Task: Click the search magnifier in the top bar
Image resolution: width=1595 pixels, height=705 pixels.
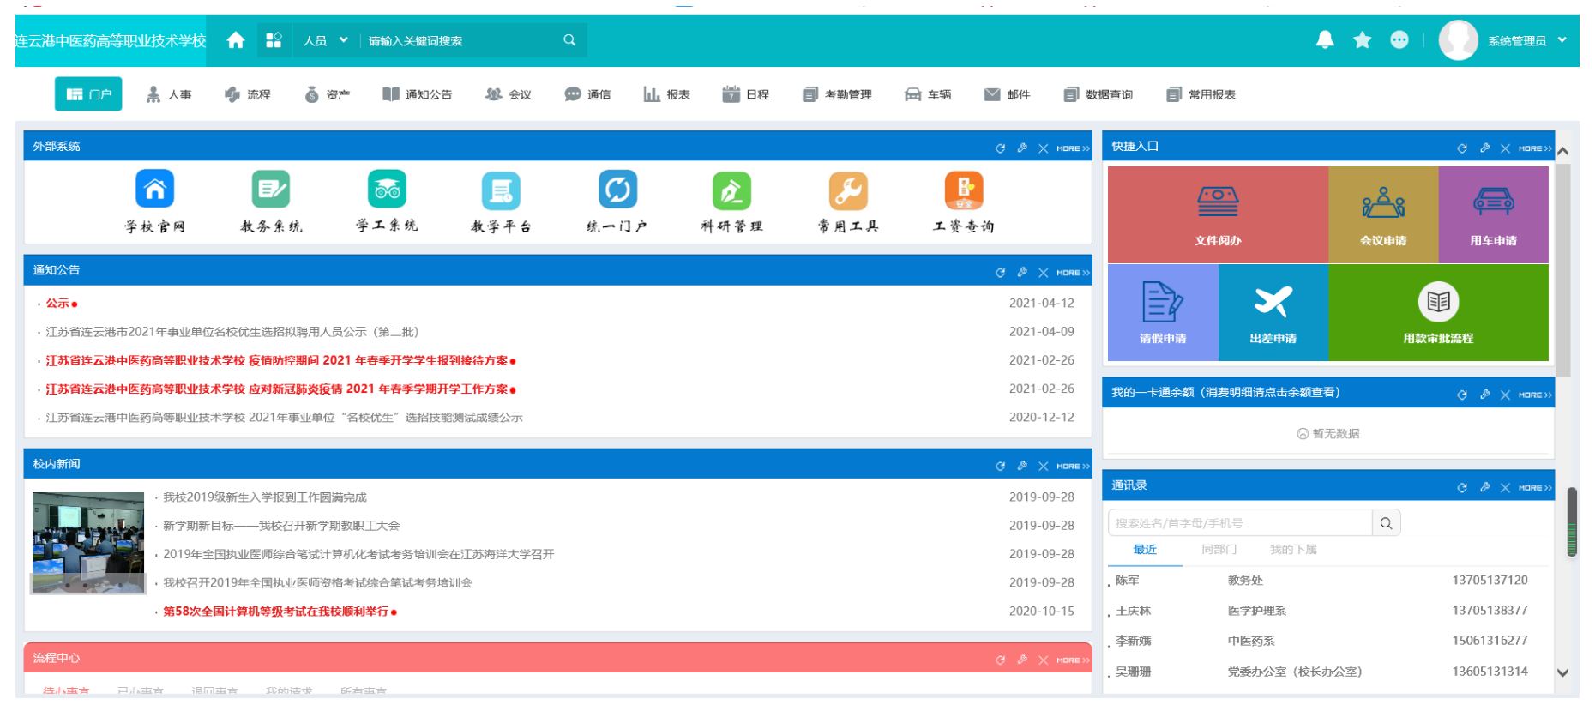Action: tap(569, 40)
